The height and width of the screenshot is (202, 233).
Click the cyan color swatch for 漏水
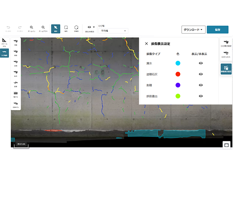(x=178, y=63)
